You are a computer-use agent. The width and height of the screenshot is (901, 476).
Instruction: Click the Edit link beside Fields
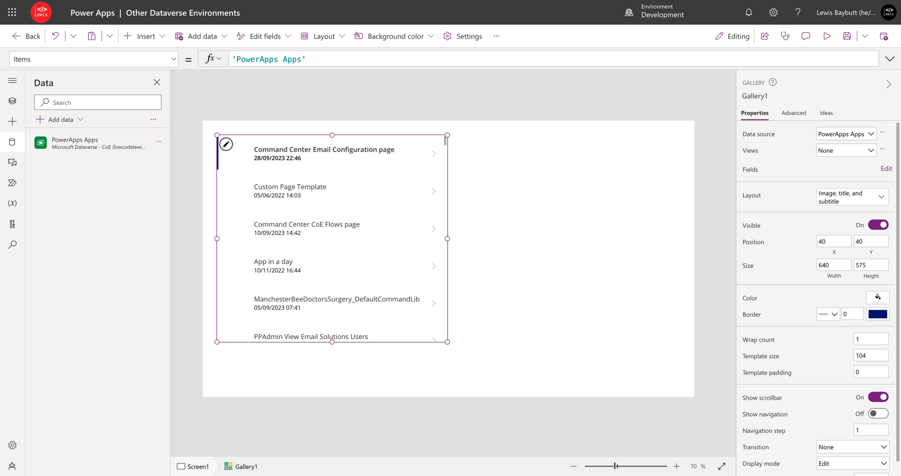coord(886,168)
